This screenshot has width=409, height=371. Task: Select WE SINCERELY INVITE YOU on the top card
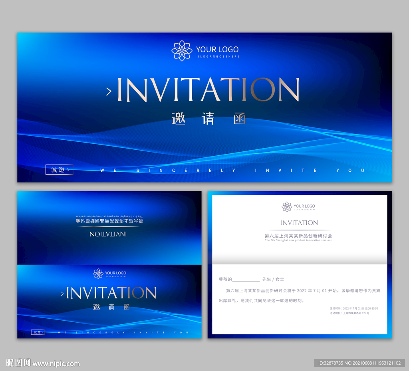(x=232, y=171)
